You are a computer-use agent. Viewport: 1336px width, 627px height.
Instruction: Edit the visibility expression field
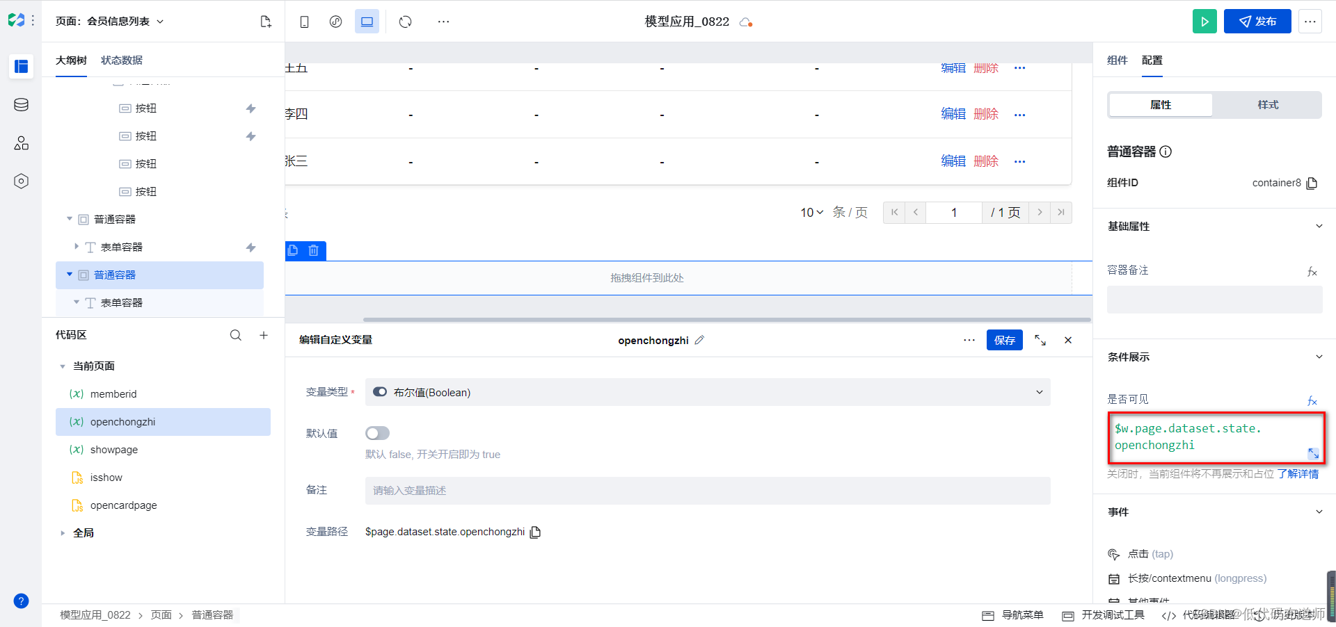click(x=1216, y=437)
